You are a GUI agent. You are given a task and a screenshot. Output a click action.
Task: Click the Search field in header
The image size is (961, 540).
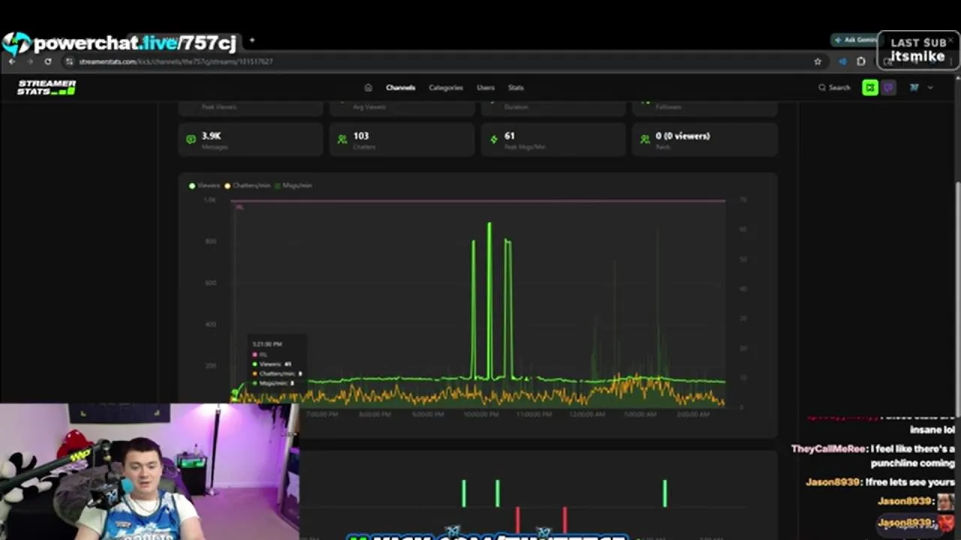pyautogui.click(x=835, y=88)
